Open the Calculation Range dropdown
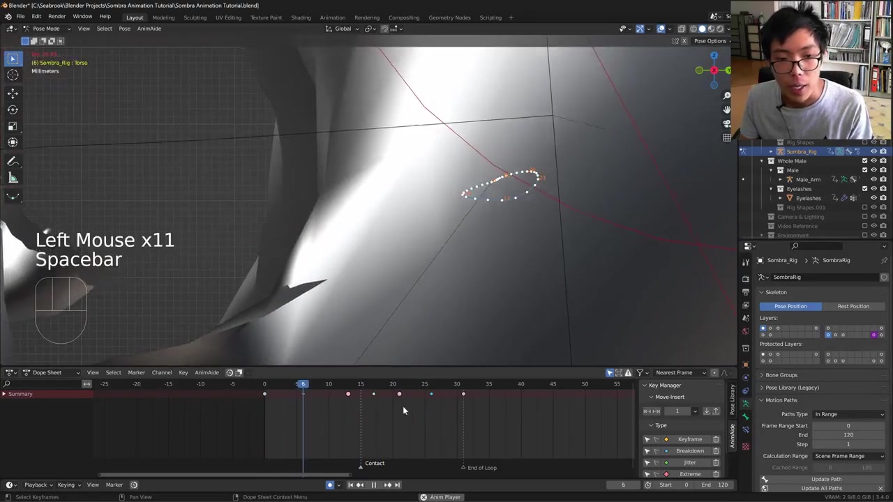This screenshot has width=893, height=502. pyautogui.click(x=848, y=456)
